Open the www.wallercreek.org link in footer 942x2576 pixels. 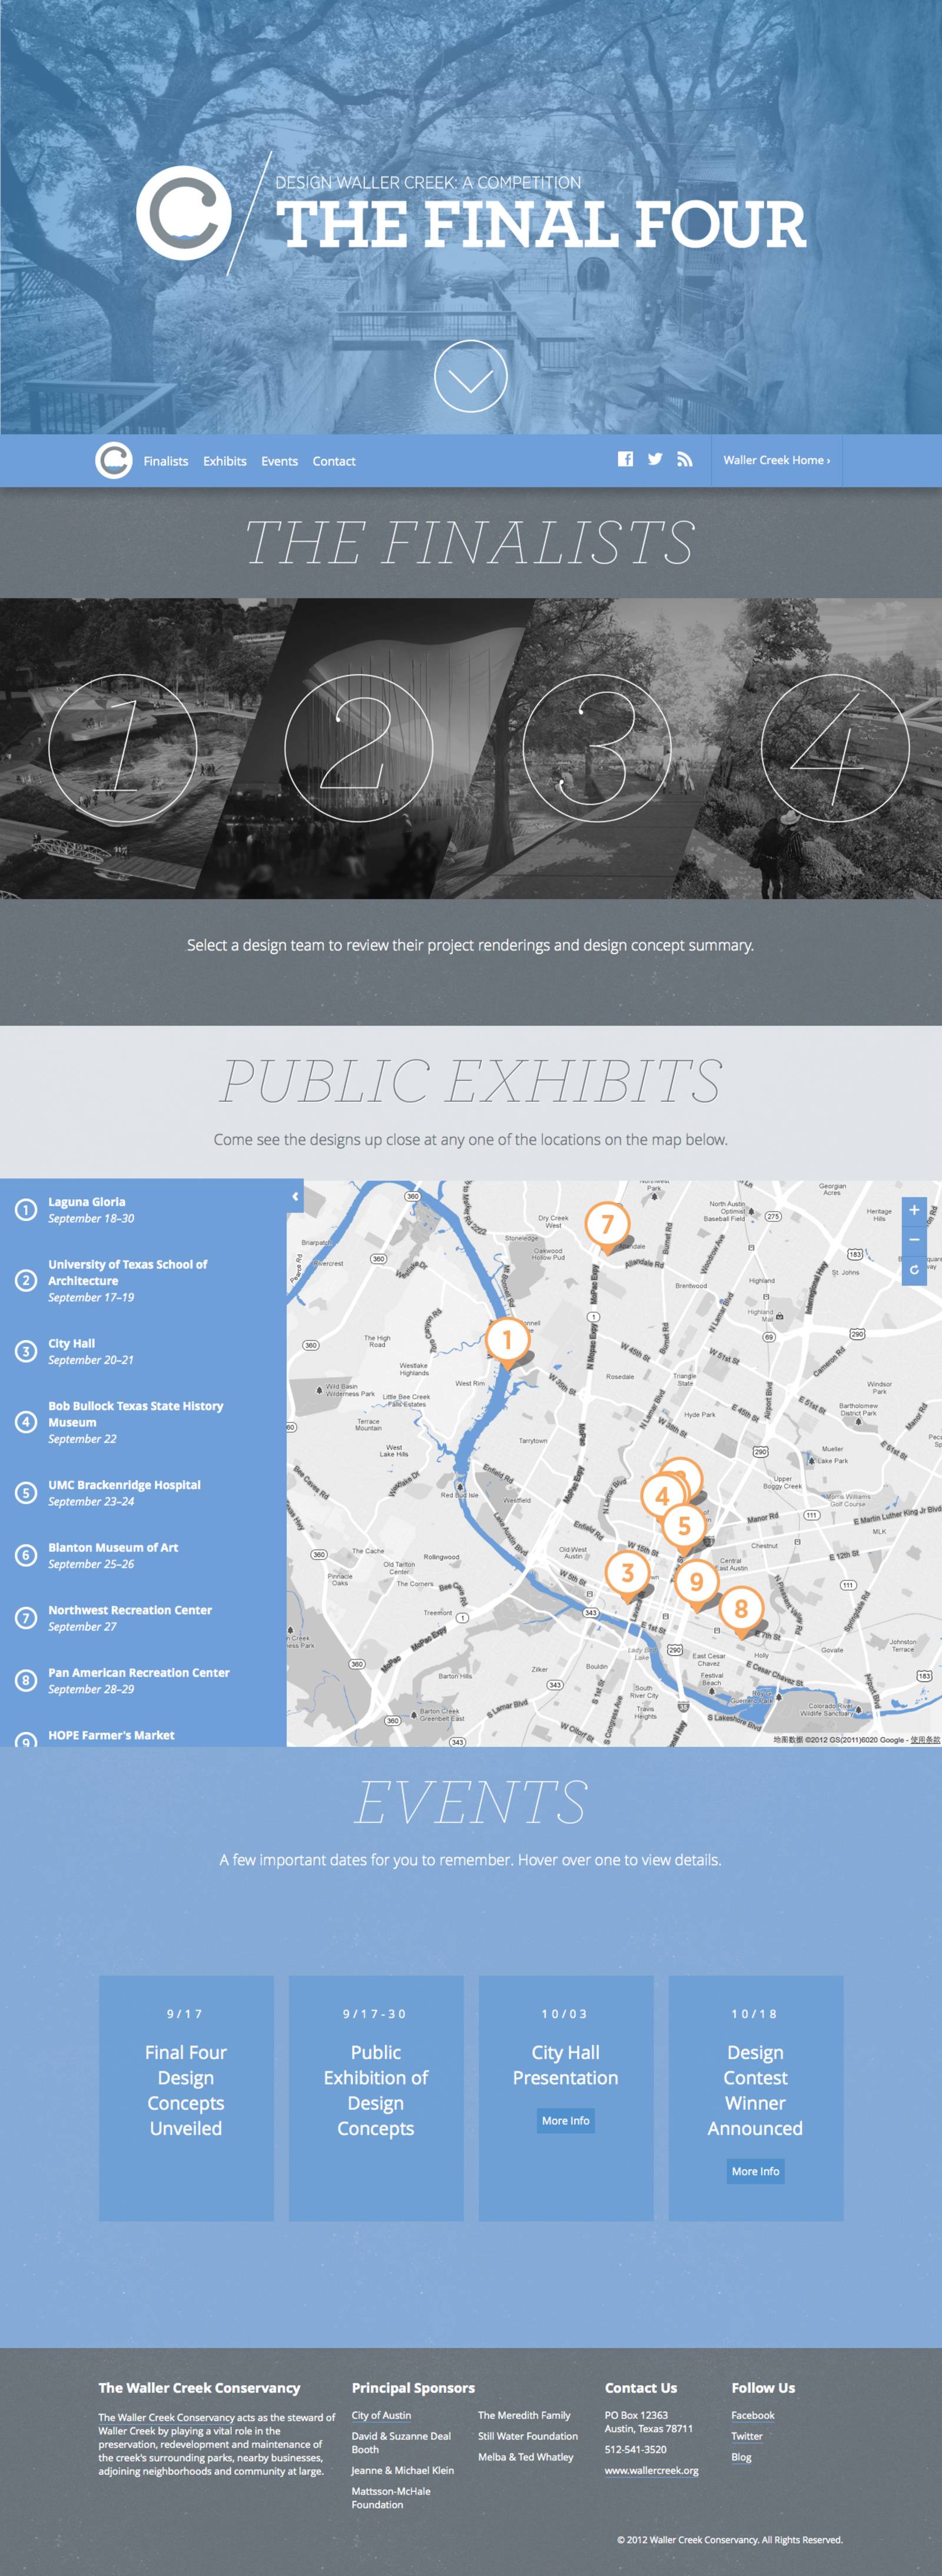click(x=651, y=2471)
